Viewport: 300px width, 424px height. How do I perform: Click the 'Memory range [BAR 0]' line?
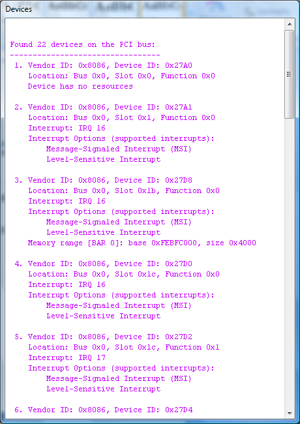pos(142,243)
